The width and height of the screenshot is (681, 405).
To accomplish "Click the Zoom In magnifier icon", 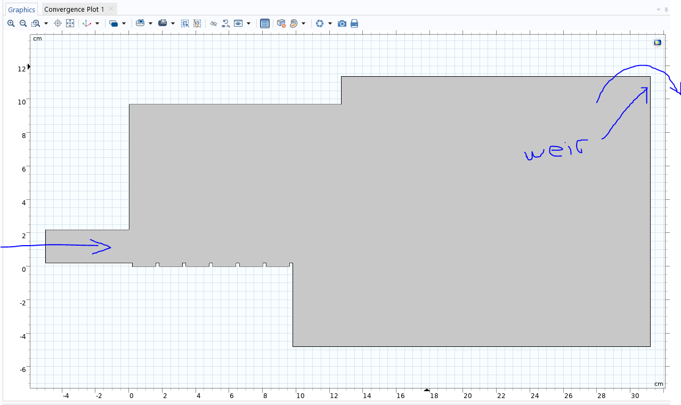I will [x=11, y=23].
